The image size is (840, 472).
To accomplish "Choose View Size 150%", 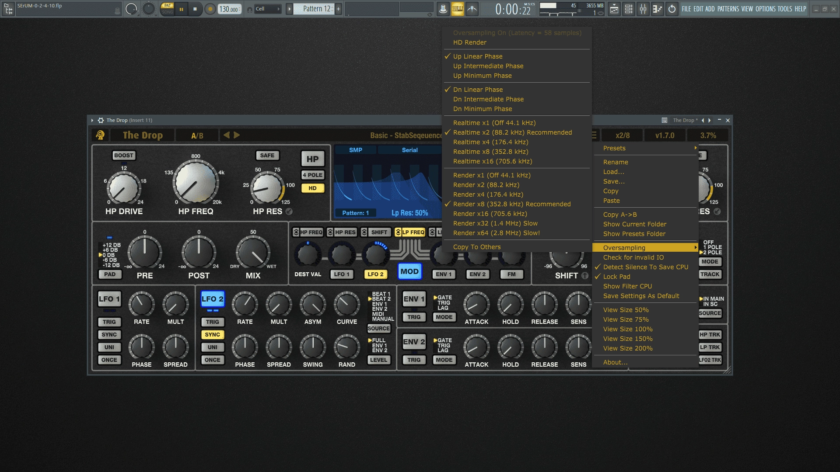I will pos(645,339).
